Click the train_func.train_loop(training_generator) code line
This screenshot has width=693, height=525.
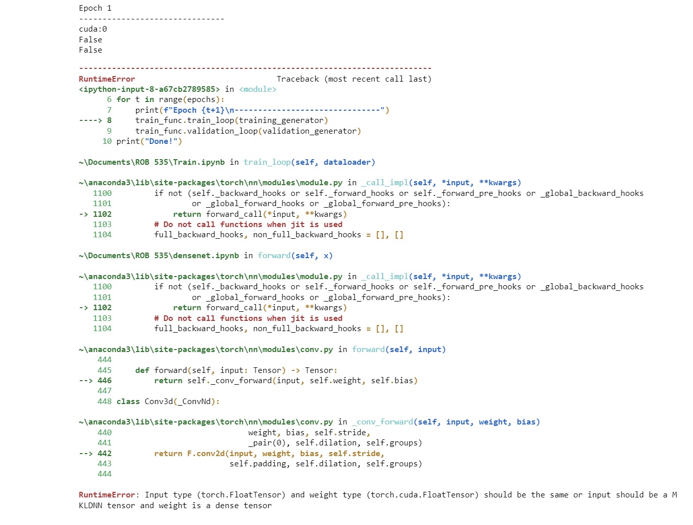(232, 120)
